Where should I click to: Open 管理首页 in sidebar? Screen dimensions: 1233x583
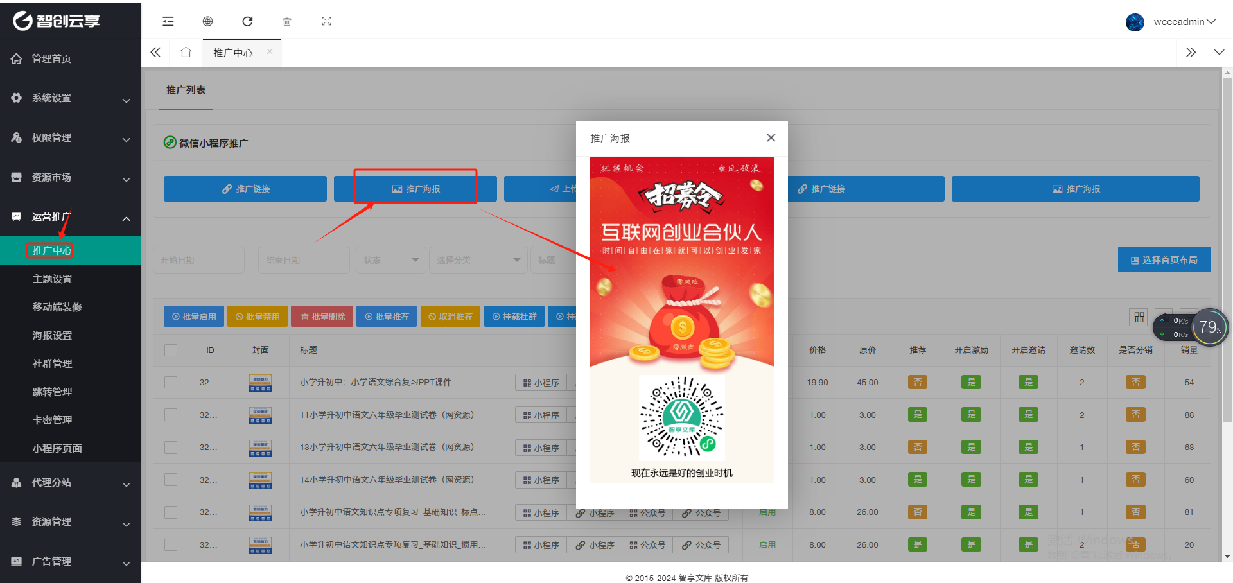[71, 58]
